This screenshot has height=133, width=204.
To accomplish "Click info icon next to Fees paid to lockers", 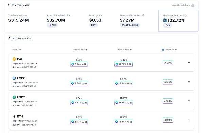I will click(143, 15).
